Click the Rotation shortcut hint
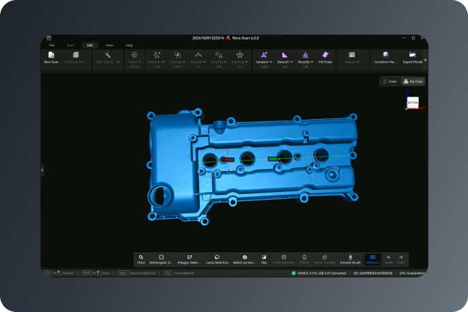Viewport: 468px width, 312px height. [x=68, y=273]
